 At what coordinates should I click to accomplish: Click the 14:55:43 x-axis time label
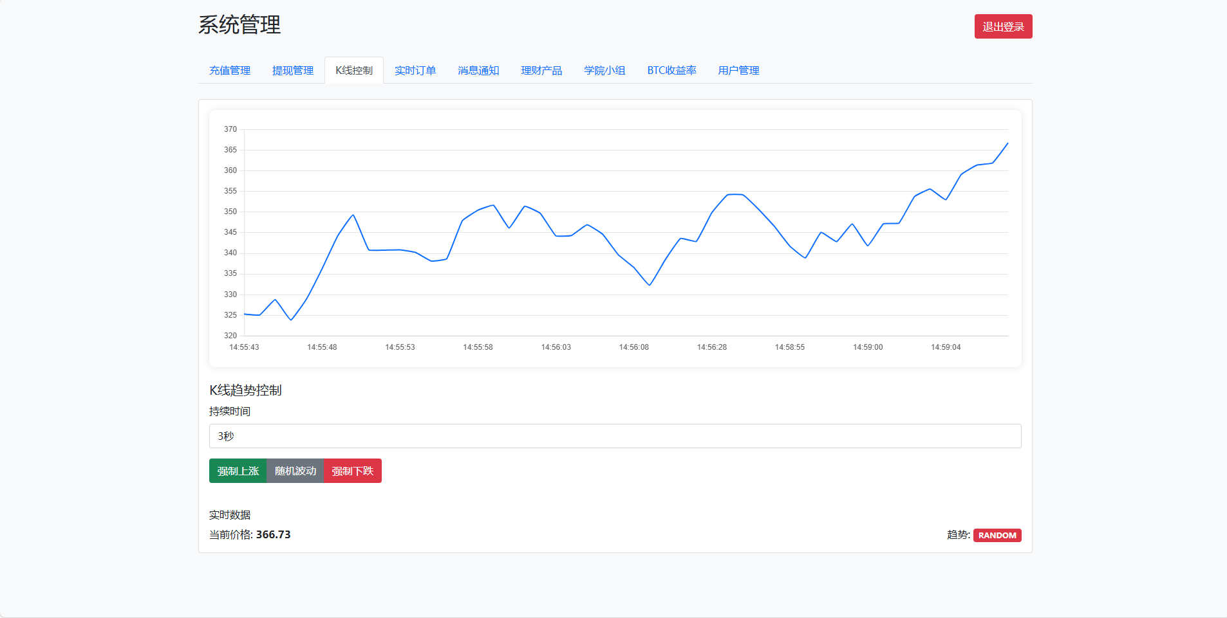244,347
